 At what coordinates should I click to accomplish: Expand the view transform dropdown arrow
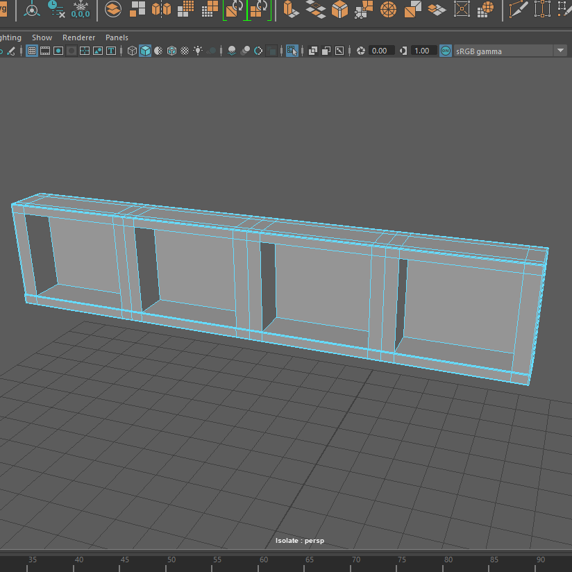560,51
